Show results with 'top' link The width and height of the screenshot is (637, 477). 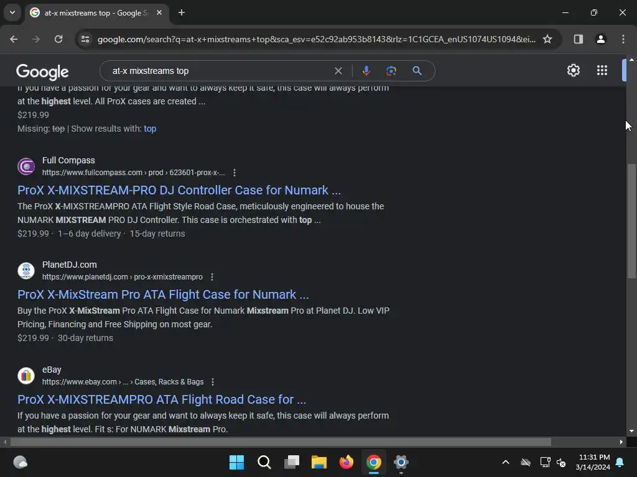point(150,129)
